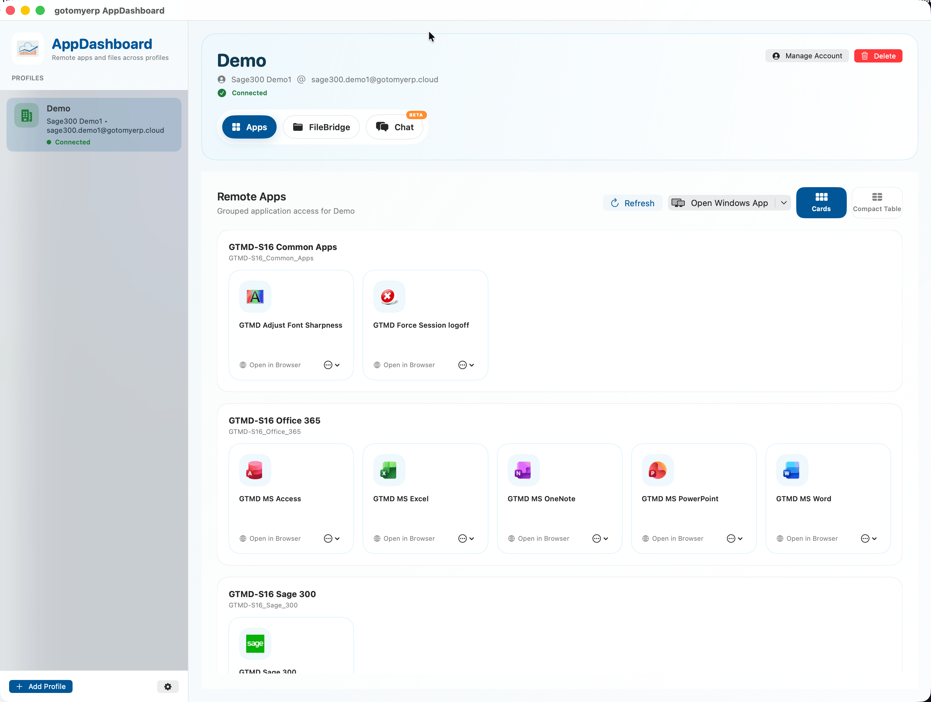Expand options for GTMD MS OneNote
This screenshot has height=702, width=931.
[x=600, y=538]
